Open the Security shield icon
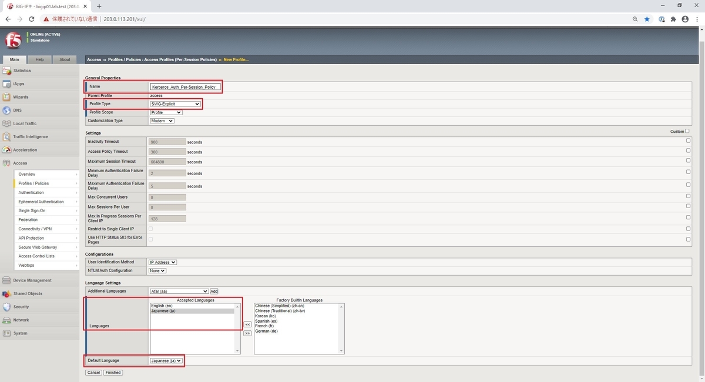 click(6, 307)
